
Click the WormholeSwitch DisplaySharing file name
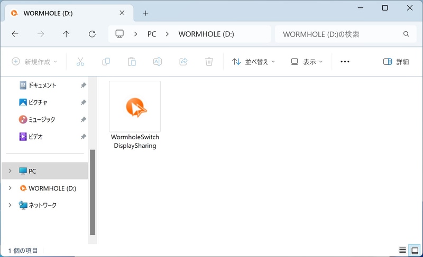click(x=135, y=141)
